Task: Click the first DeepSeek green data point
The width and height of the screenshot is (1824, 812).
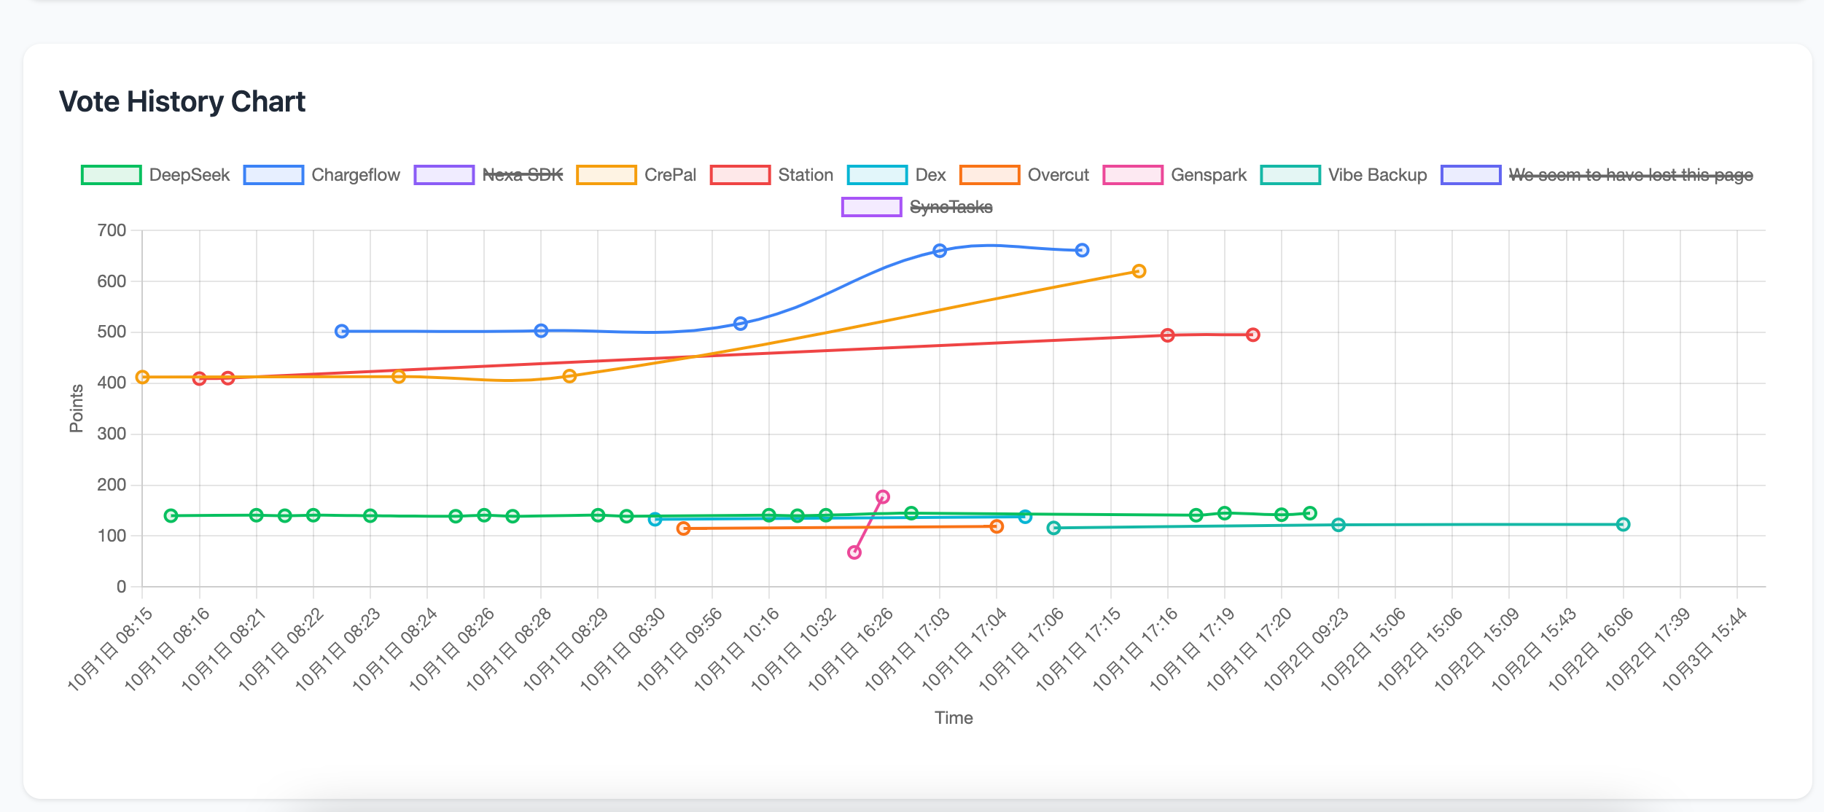Action: 171,515
